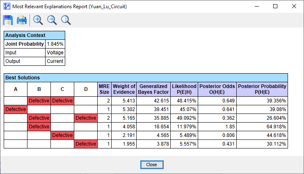Maximize the report window
Viewport: 304px width, 174px height.
click(x=275, y=6)
